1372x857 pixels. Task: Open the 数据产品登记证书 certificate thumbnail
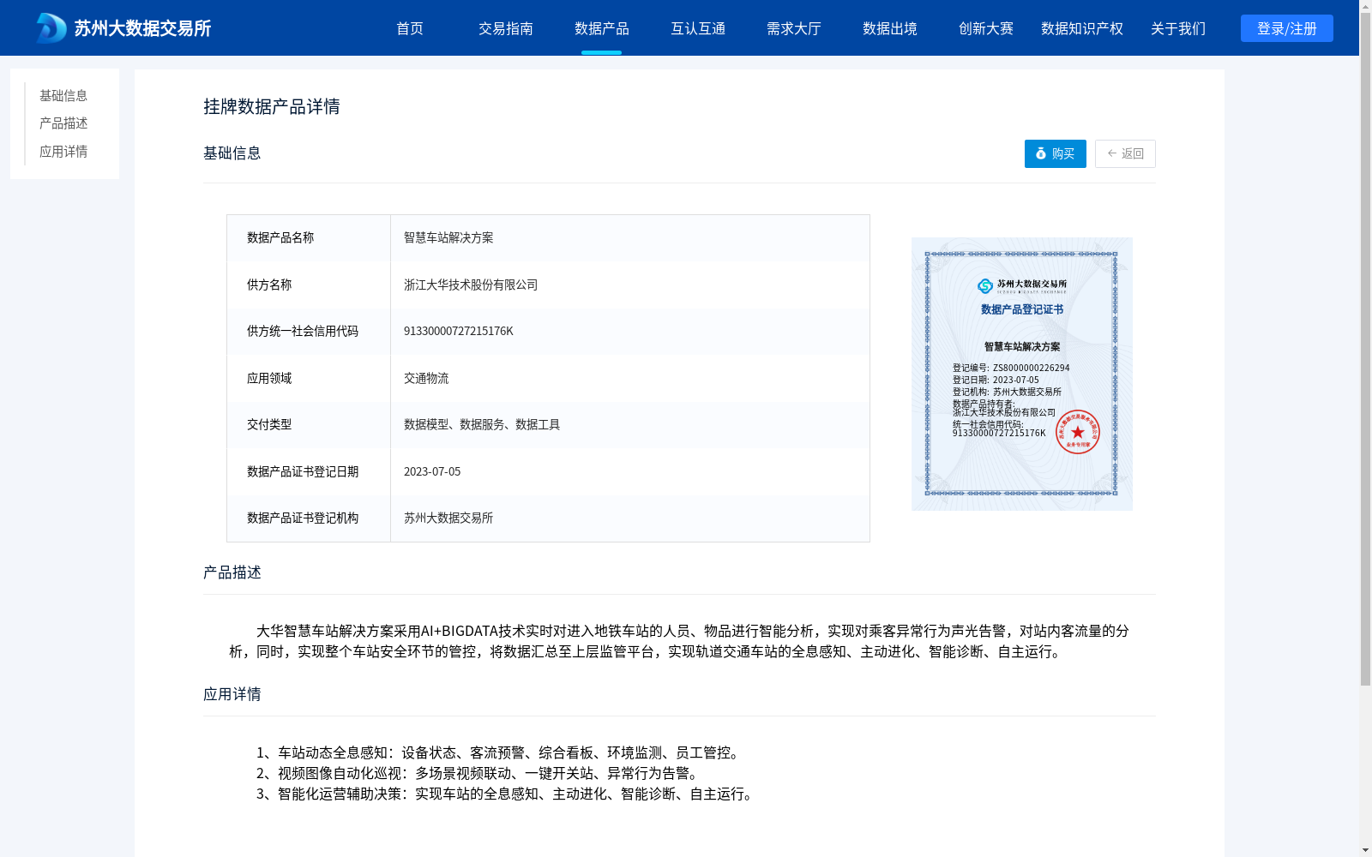pyautogui.click(x=1022, y=374)
